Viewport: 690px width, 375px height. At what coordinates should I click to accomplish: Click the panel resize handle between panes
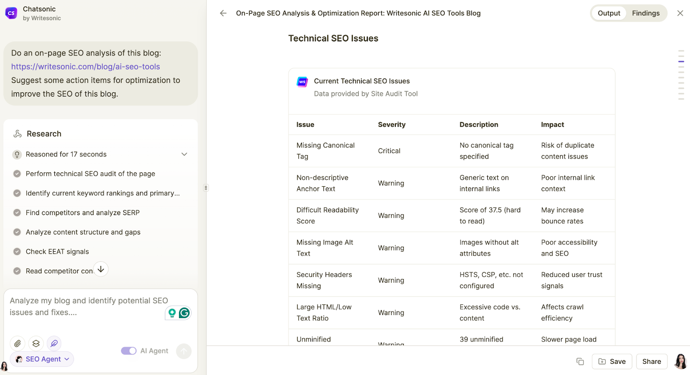coord(206,187)
